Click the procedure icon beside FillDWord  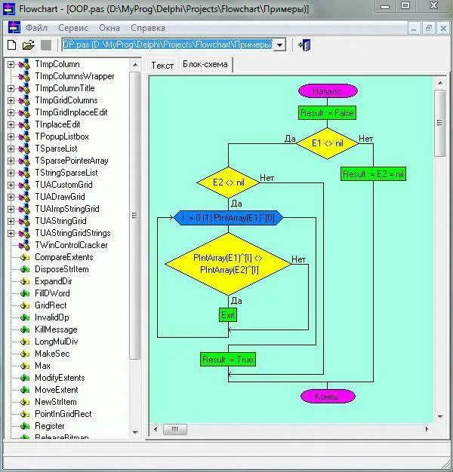pyautogui.click(x=25, y=293)
